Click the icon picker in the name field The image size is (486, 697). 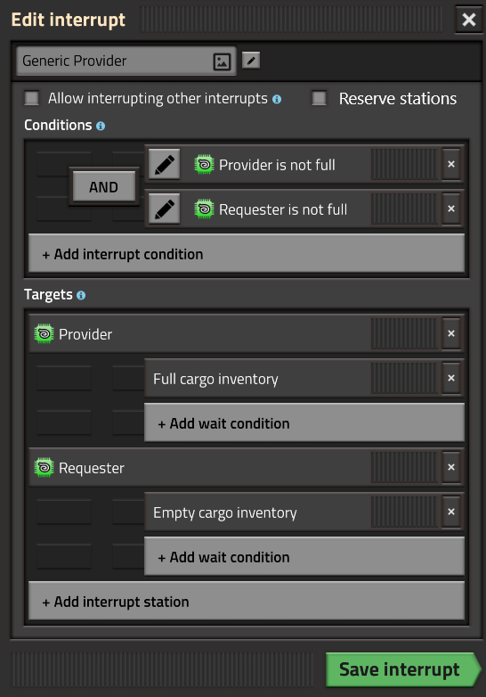click(x=222, y=61)
